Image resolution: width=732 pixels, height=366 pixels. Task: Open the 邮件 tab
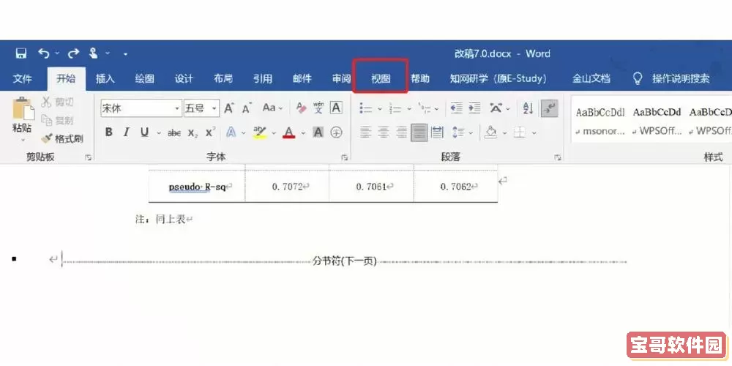click(x=302, y=78)
